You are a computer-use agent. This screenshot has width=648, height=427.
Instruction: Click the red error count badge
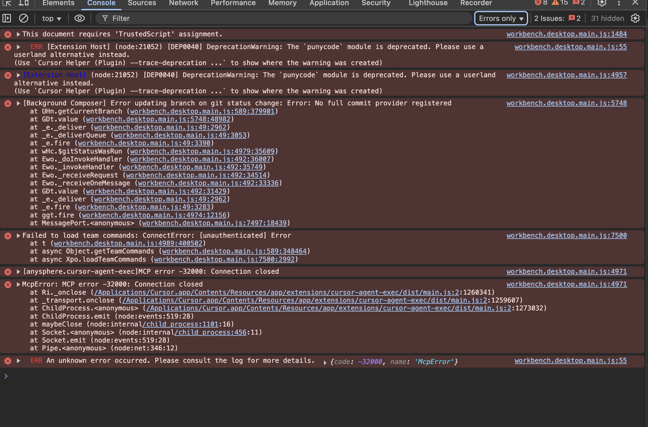coord(541,3)
